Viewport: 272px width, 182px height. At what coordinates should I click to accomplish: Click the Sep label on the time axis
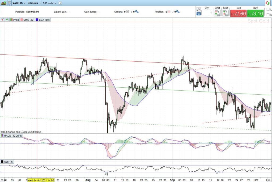172,180
